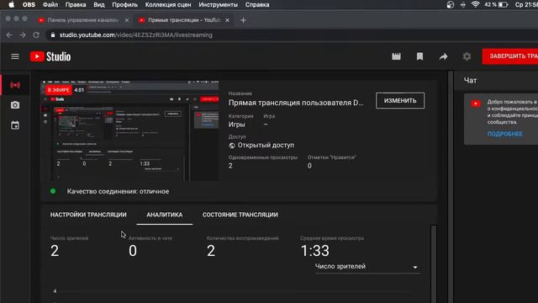Screen dimensions: 538x303
Task: Reload the page with refresh icon
Action: tap(36, 35)
